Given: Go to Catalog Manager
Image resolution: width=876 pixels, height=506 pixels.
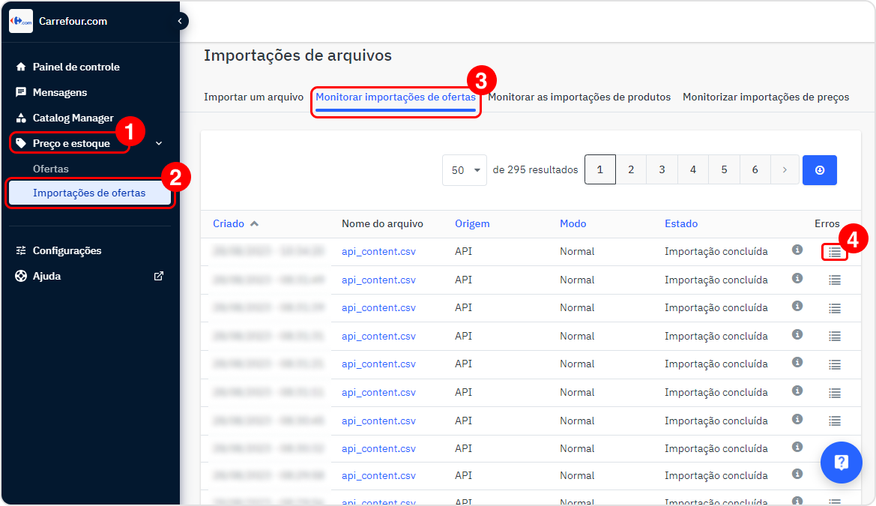Looking at the screenshot, I should [x=73, y=118].
